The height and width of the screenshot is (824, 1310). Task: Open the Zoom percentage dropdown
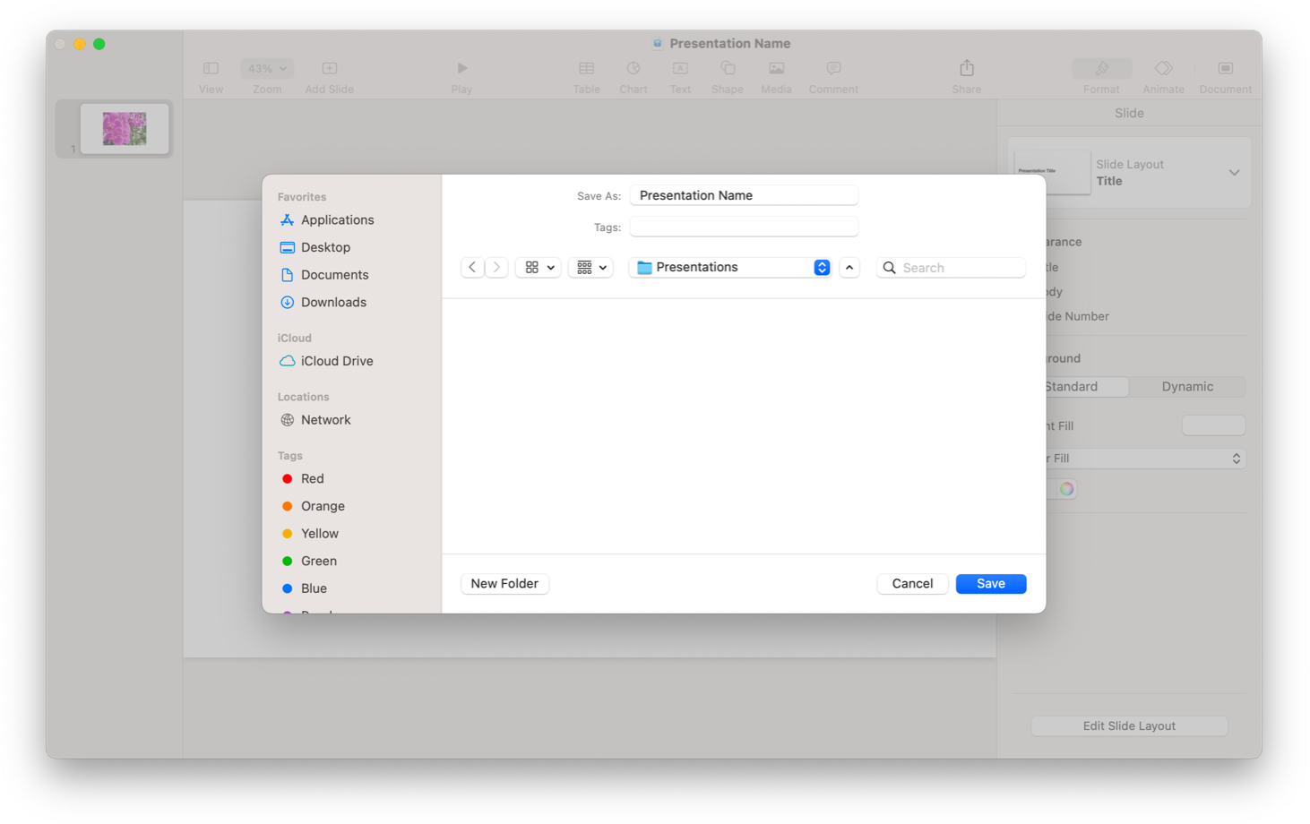pyautogui.click(x=267, y=69)
